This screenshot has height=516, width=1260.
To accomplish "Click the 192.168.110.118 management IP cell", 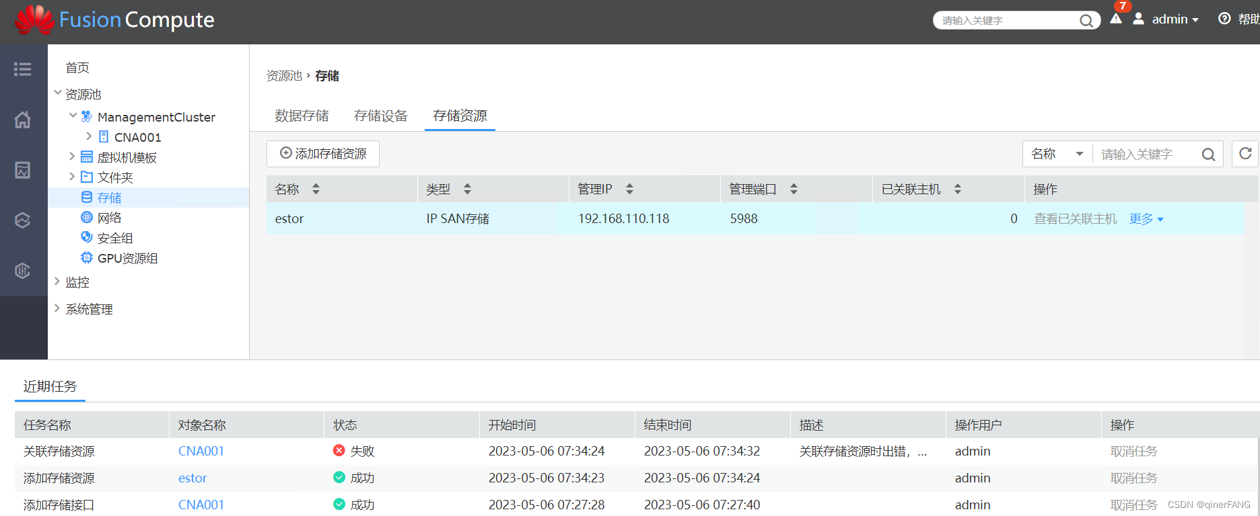I will 624,219.
